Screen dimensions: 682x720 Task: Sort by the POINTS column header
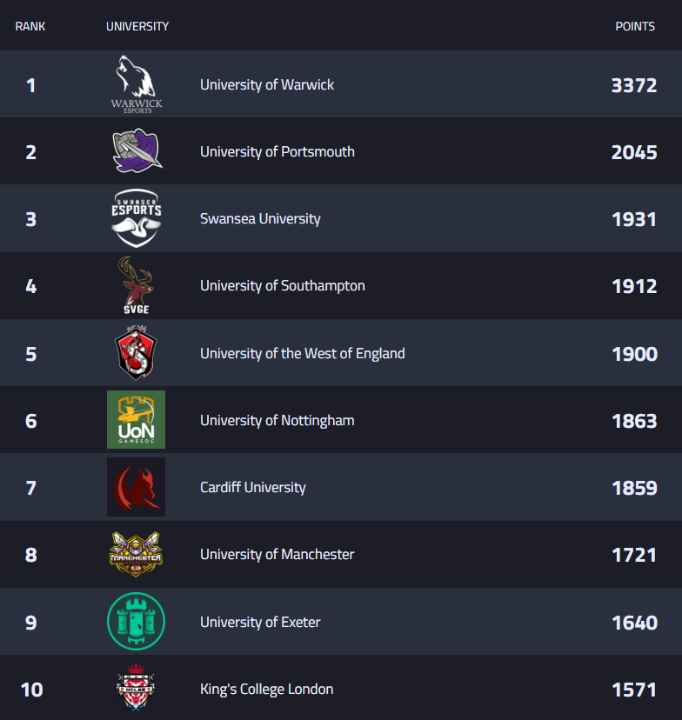pyautogui.click(x=635, y=26)
